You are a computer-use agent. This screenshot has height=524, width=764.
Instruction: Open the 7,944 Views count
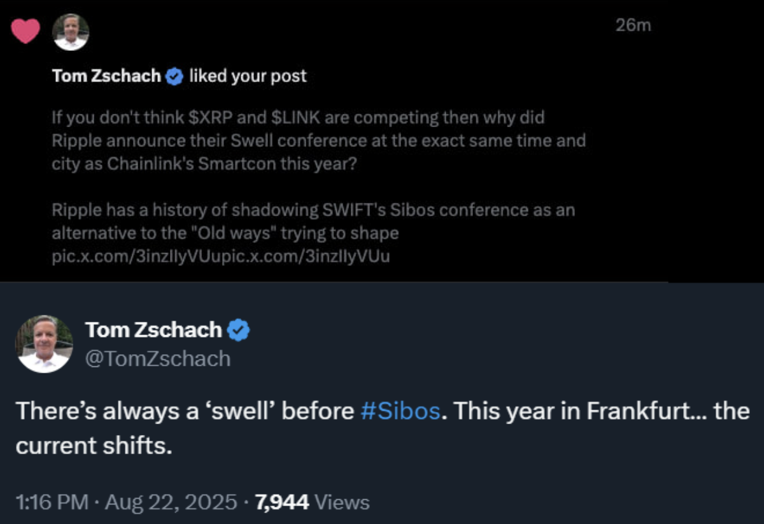pyautogui.click(x=312, y=502)
